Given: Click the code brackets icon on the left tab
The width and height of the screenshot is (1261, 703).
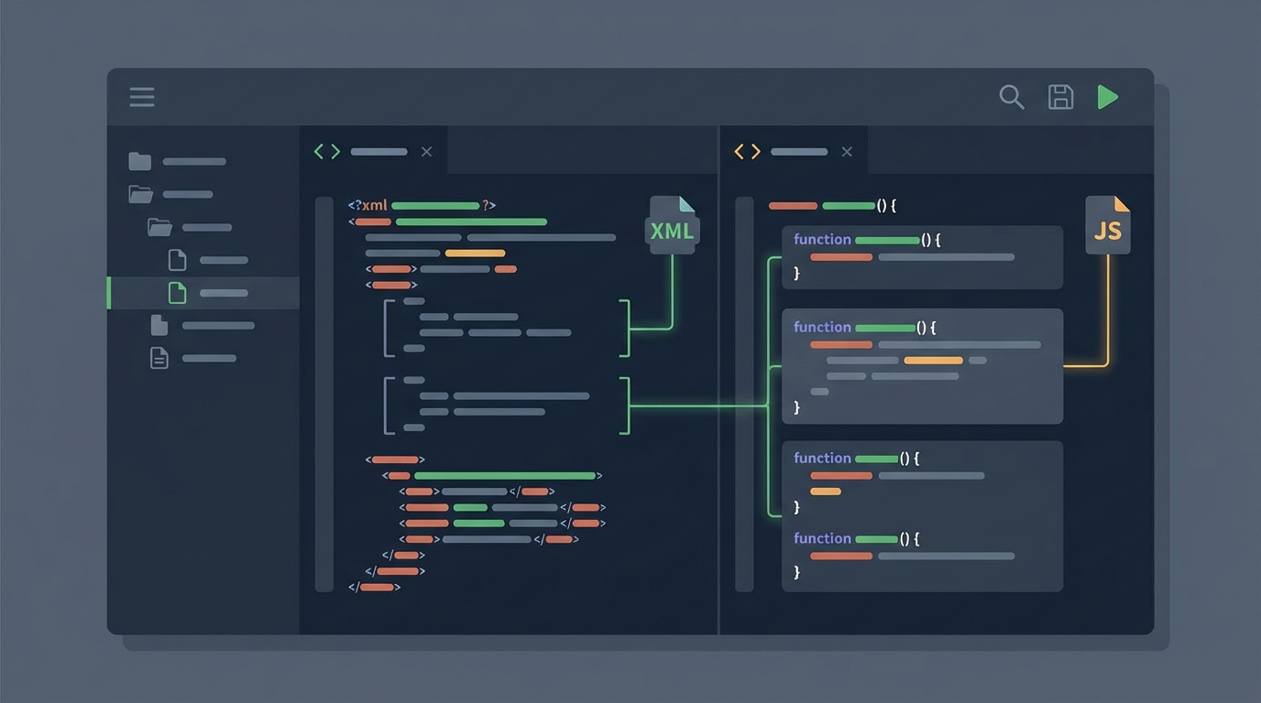Looking at the screenshot, I should 325,151.
